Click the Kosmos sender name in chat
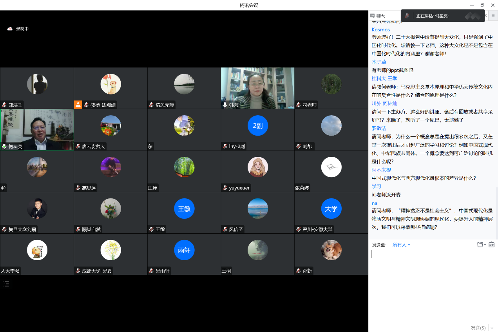Viewport: 498px width, 332px height. (380, 29)
